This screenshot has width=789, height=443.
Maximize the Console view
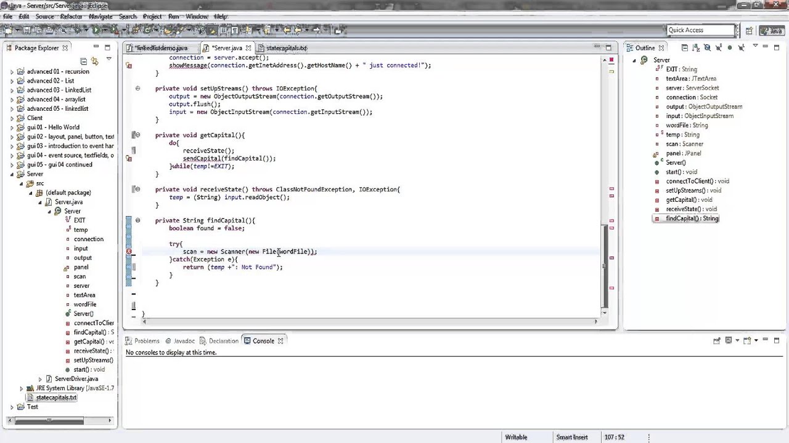(x=777, y=340)
